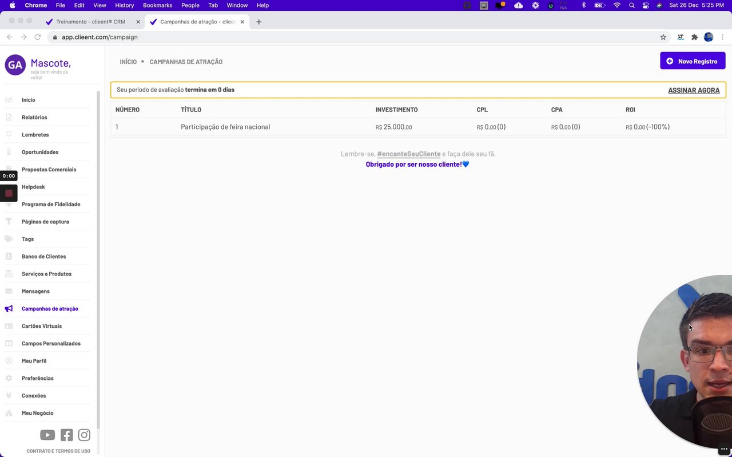Click the Novo Registro button

point(693,61)
